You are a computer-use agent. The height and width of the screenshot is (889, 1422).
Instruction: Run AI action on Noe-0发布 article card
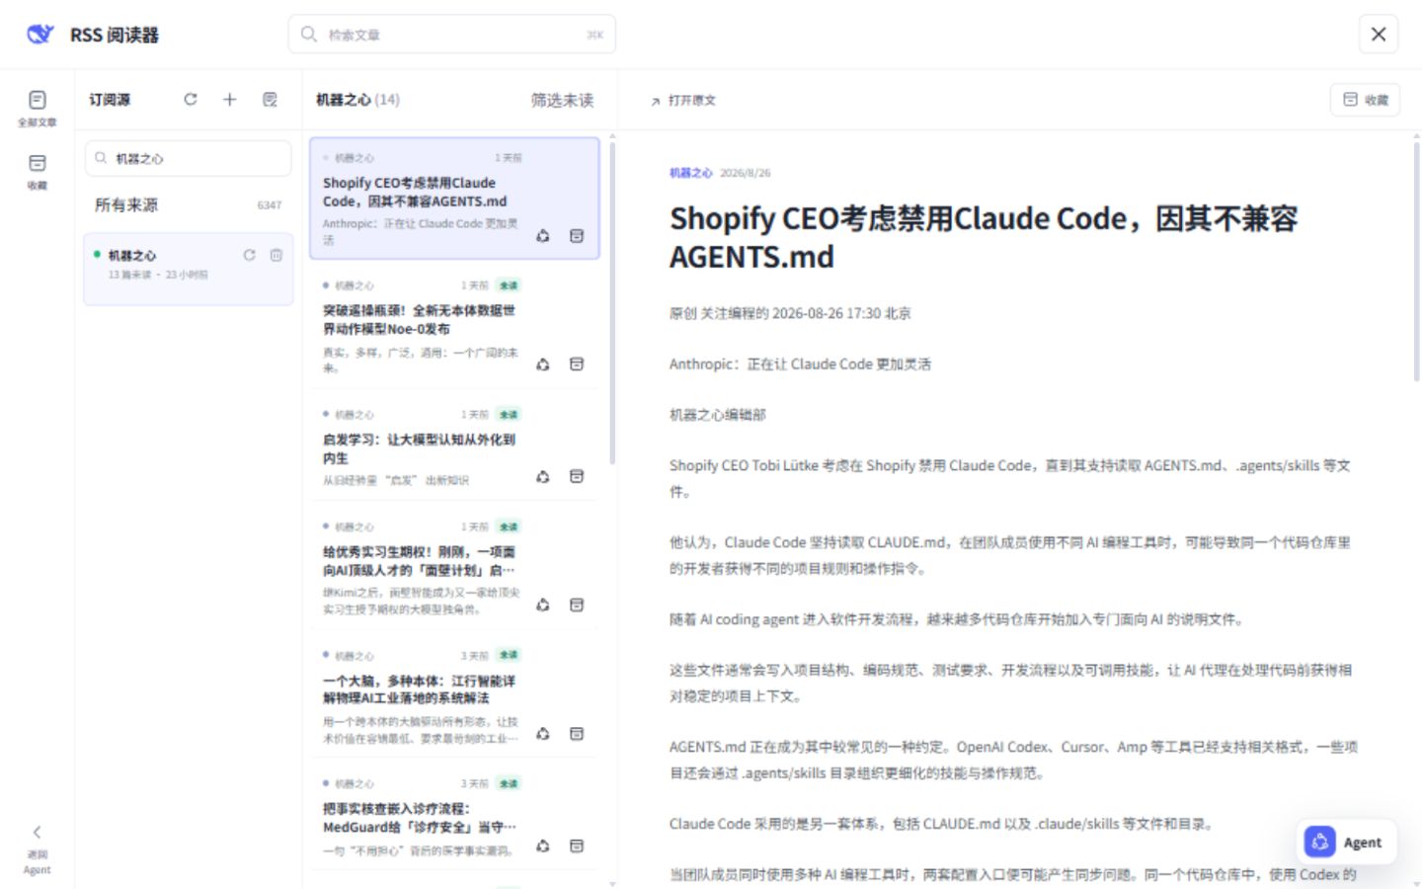point(543,364)
